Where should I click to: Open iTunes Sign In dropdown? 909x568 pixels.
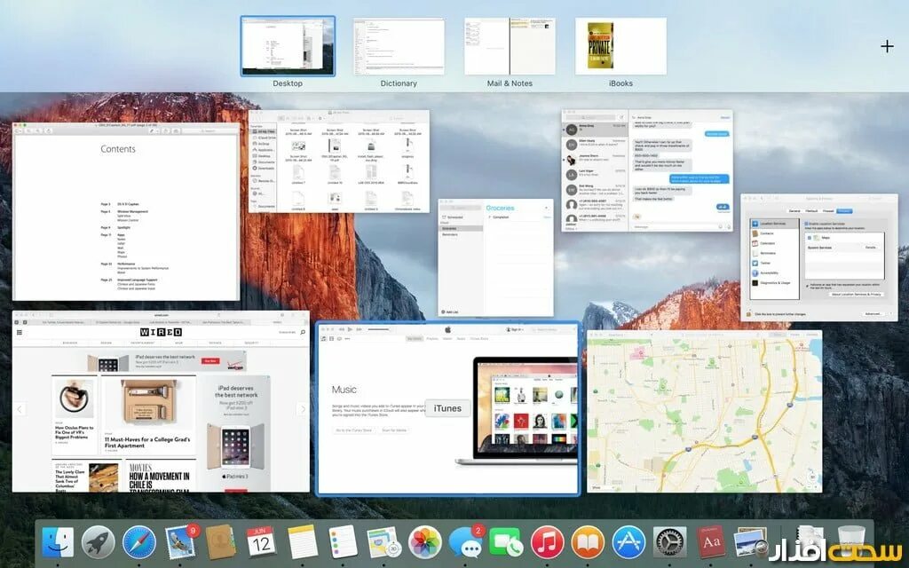(x=515, y=329)
